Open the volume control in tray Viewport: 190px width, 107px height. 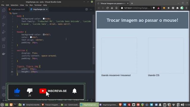pyautogui.click(x=182, y=105)
